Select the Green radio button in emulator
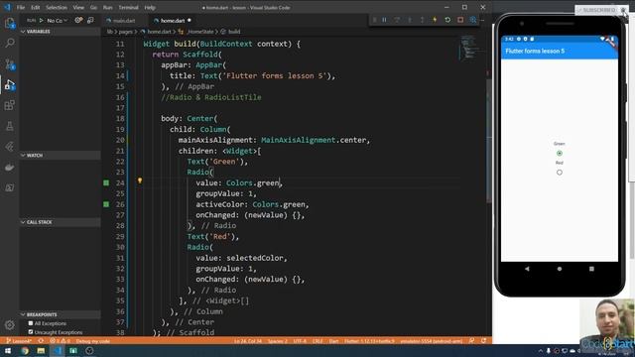The width and height of the screenshot is (635, 357). (560, 154)
